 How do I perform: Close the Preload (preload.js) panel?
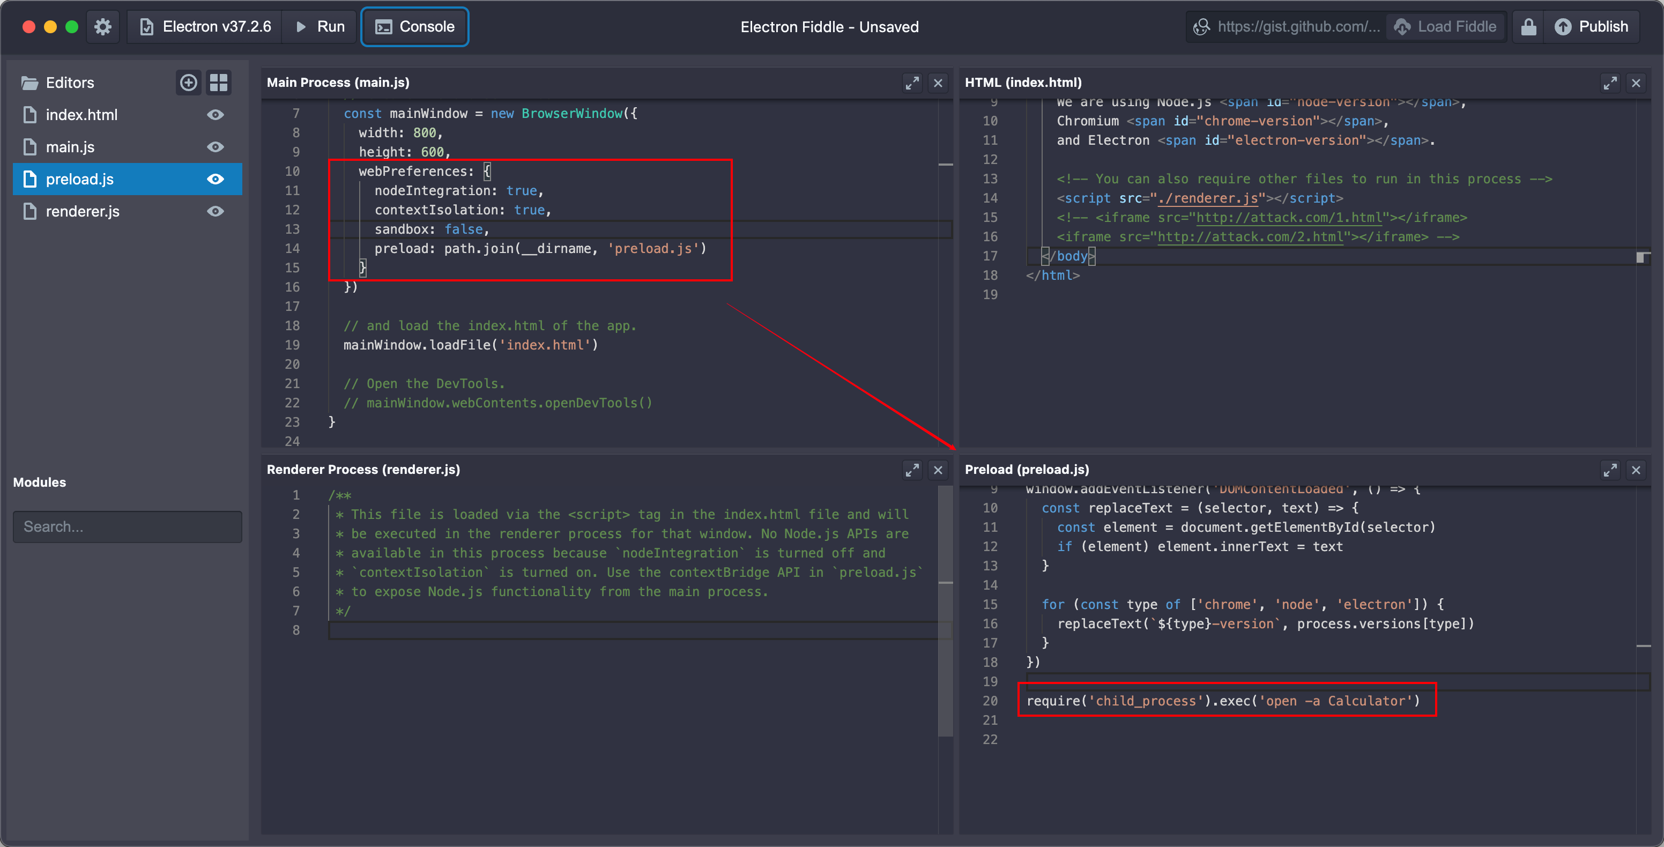coord(1636,470)
